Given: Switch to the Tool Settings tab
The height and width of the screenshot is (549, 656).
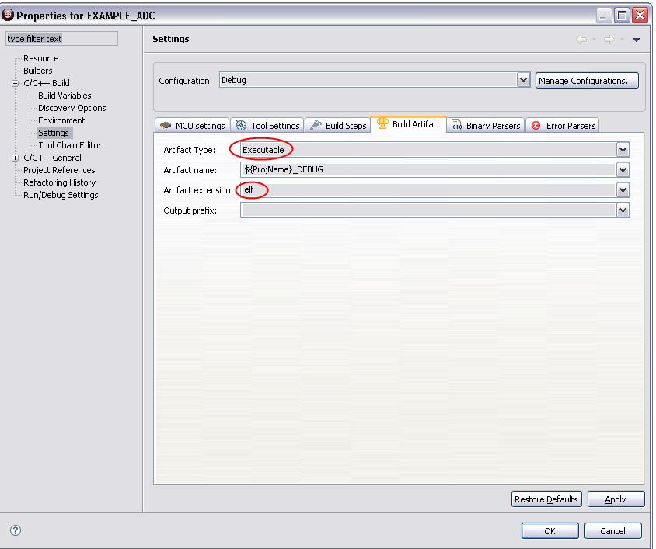Looking at the screenshot, I should point(267,126).
